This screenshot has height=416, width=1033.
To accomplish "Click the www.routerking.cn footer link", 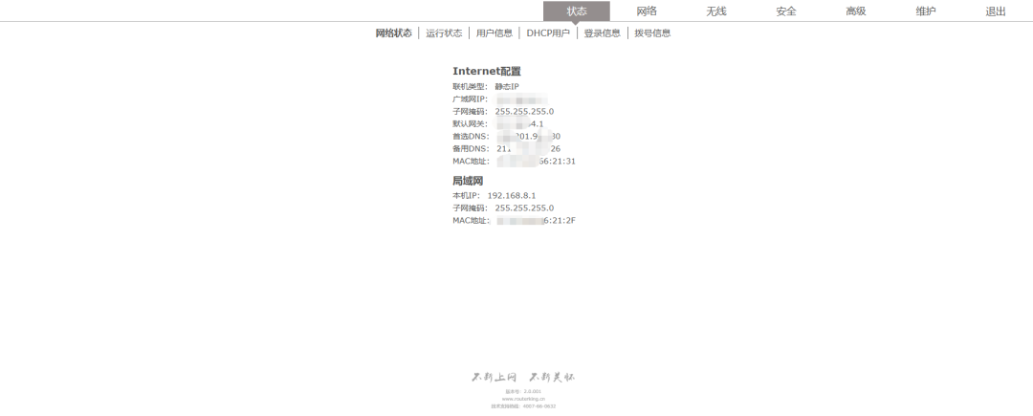I will (523, 399).
